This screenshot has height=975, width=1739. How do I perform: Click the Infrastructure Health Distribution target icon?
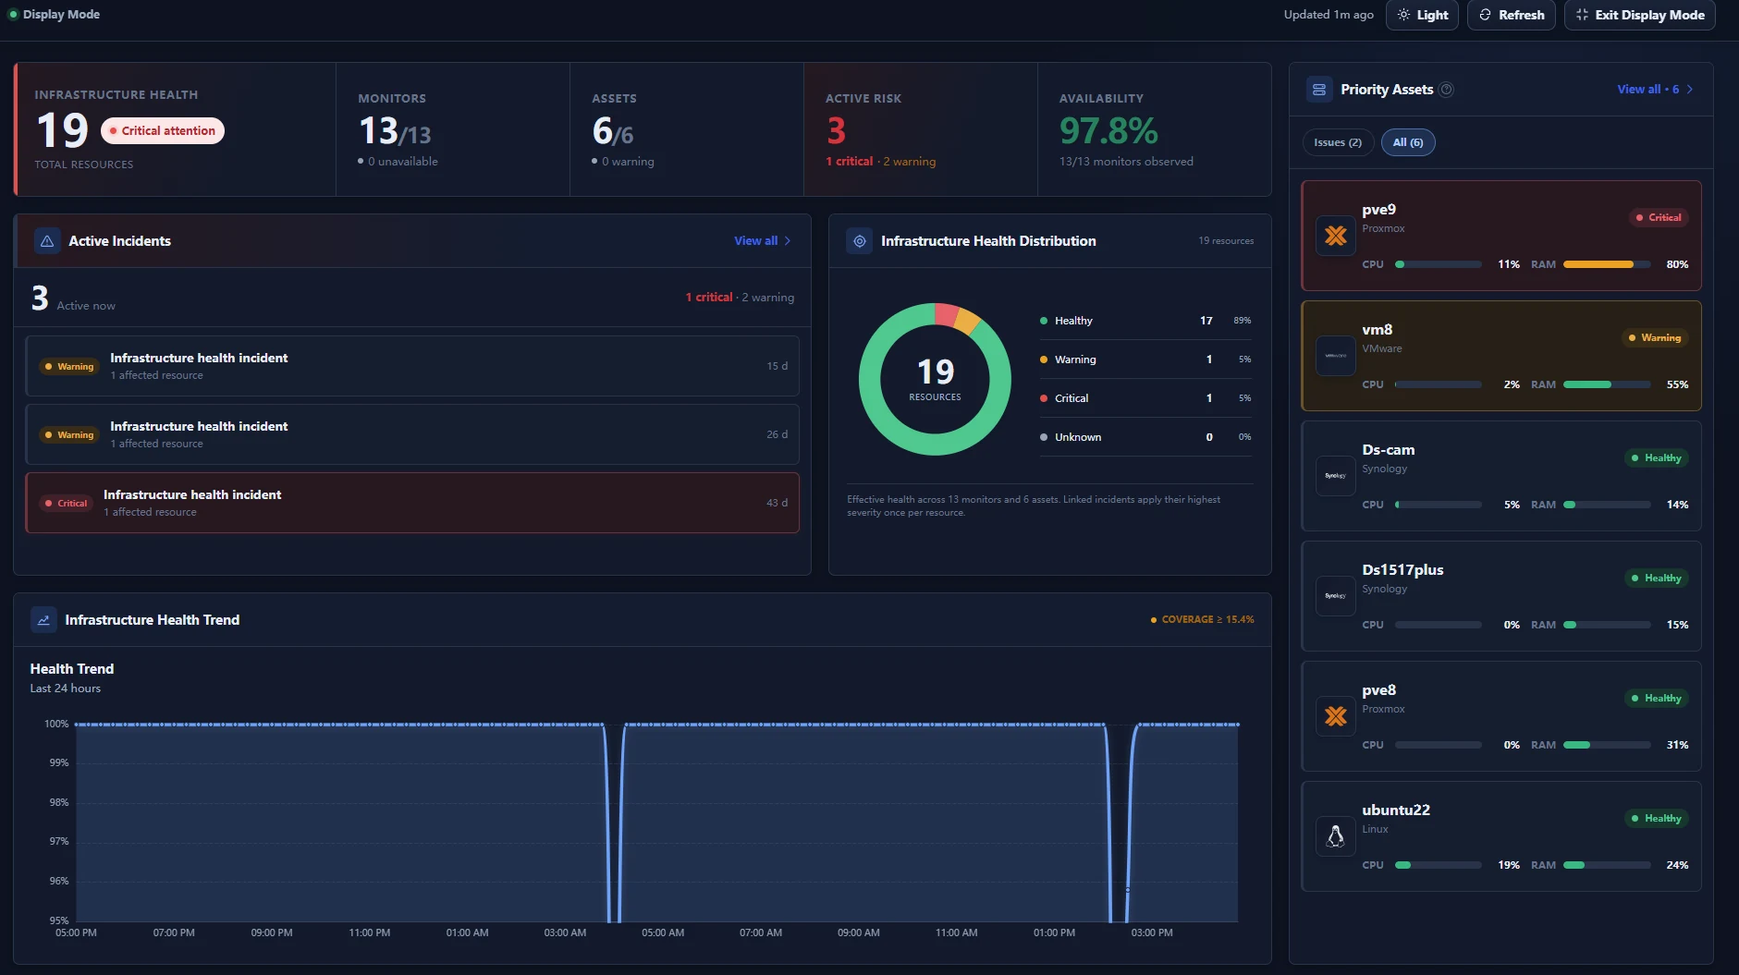pos(859,241)
